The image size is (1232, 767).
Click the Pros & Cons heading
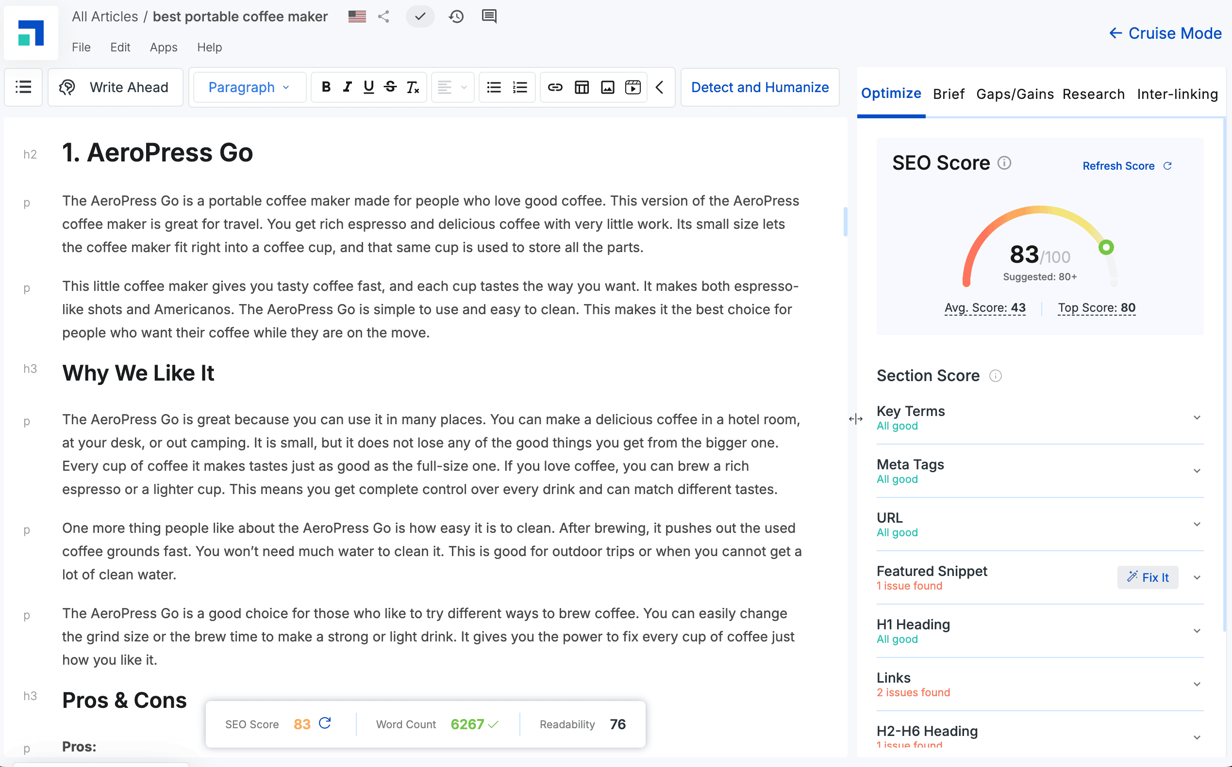[124, 701]
